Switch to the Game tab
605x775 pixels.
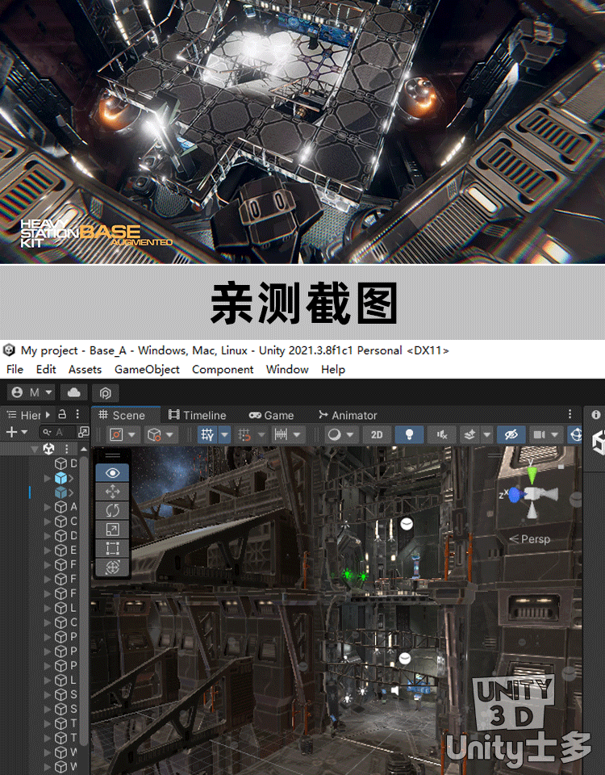point(271,415)
